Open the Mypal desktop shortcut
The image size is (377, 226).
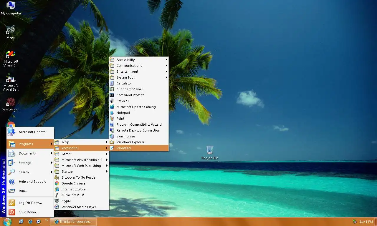pos(11,32)
